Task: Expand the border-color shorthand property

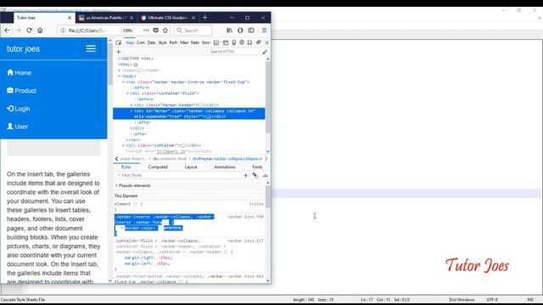Action: click(x=122, y=228)
